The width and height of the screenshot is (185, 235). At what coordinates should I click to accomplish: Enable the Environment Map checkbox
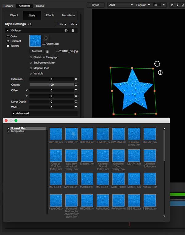pos(31,63)
